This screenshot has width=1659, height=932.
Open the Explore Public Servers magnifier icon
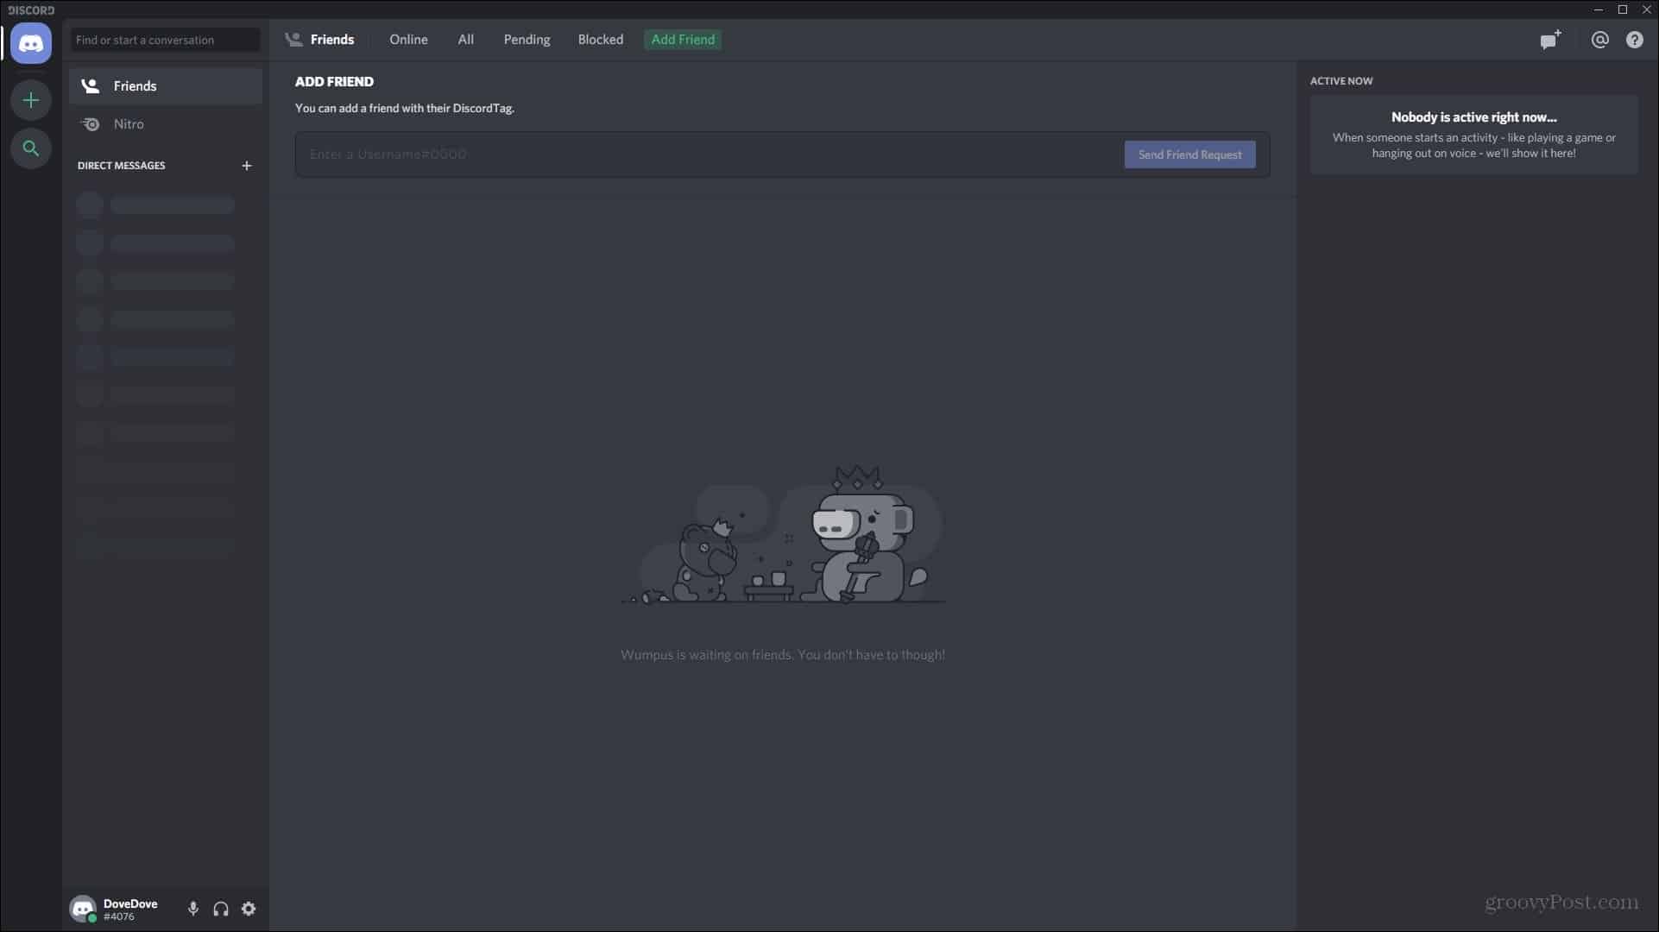31,148
